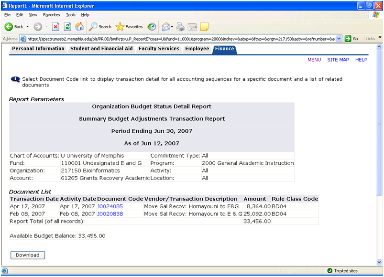
Task: Click the Print icon in toolbar
Action: [x=180, y=27]
